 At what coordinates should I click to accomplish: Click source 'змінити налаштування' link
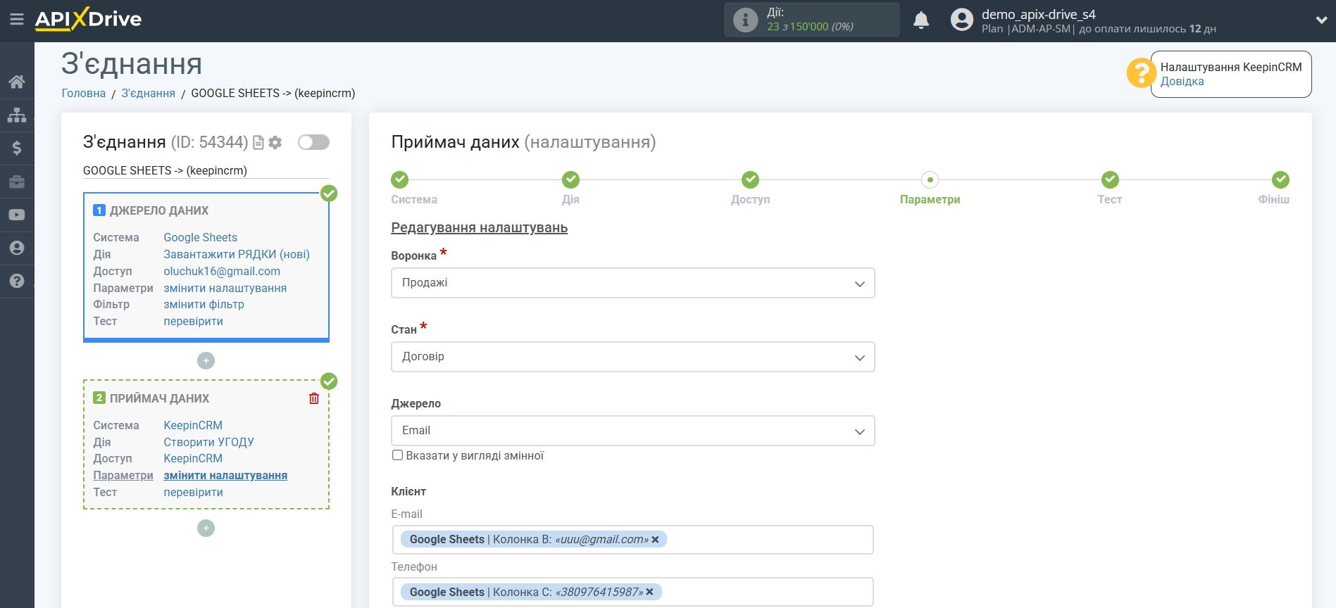point(225,288)
